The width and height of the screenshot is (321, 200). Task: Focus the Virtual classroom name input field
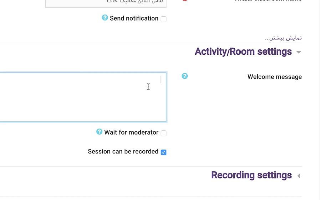click(x=106, y=3)
